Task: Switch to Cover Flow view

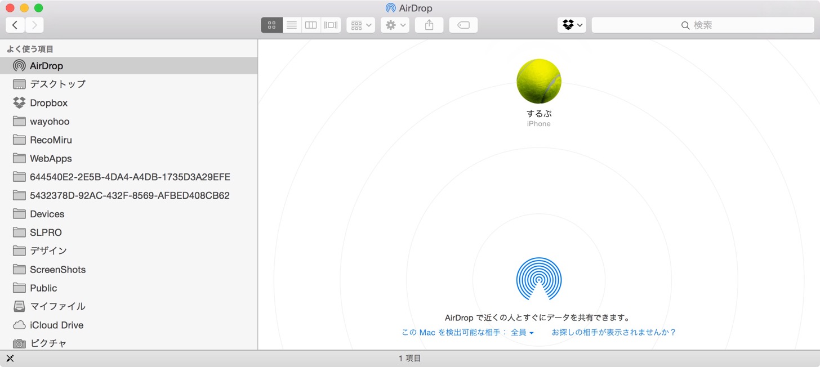Action: pyautogui.click(x=331, y=25)
